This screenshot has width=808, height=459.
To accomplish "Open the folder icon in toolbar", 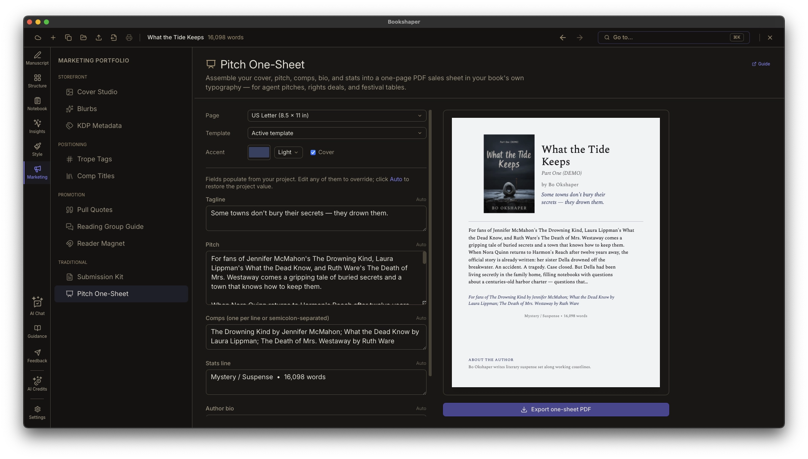I will click(x=84, y=38).
